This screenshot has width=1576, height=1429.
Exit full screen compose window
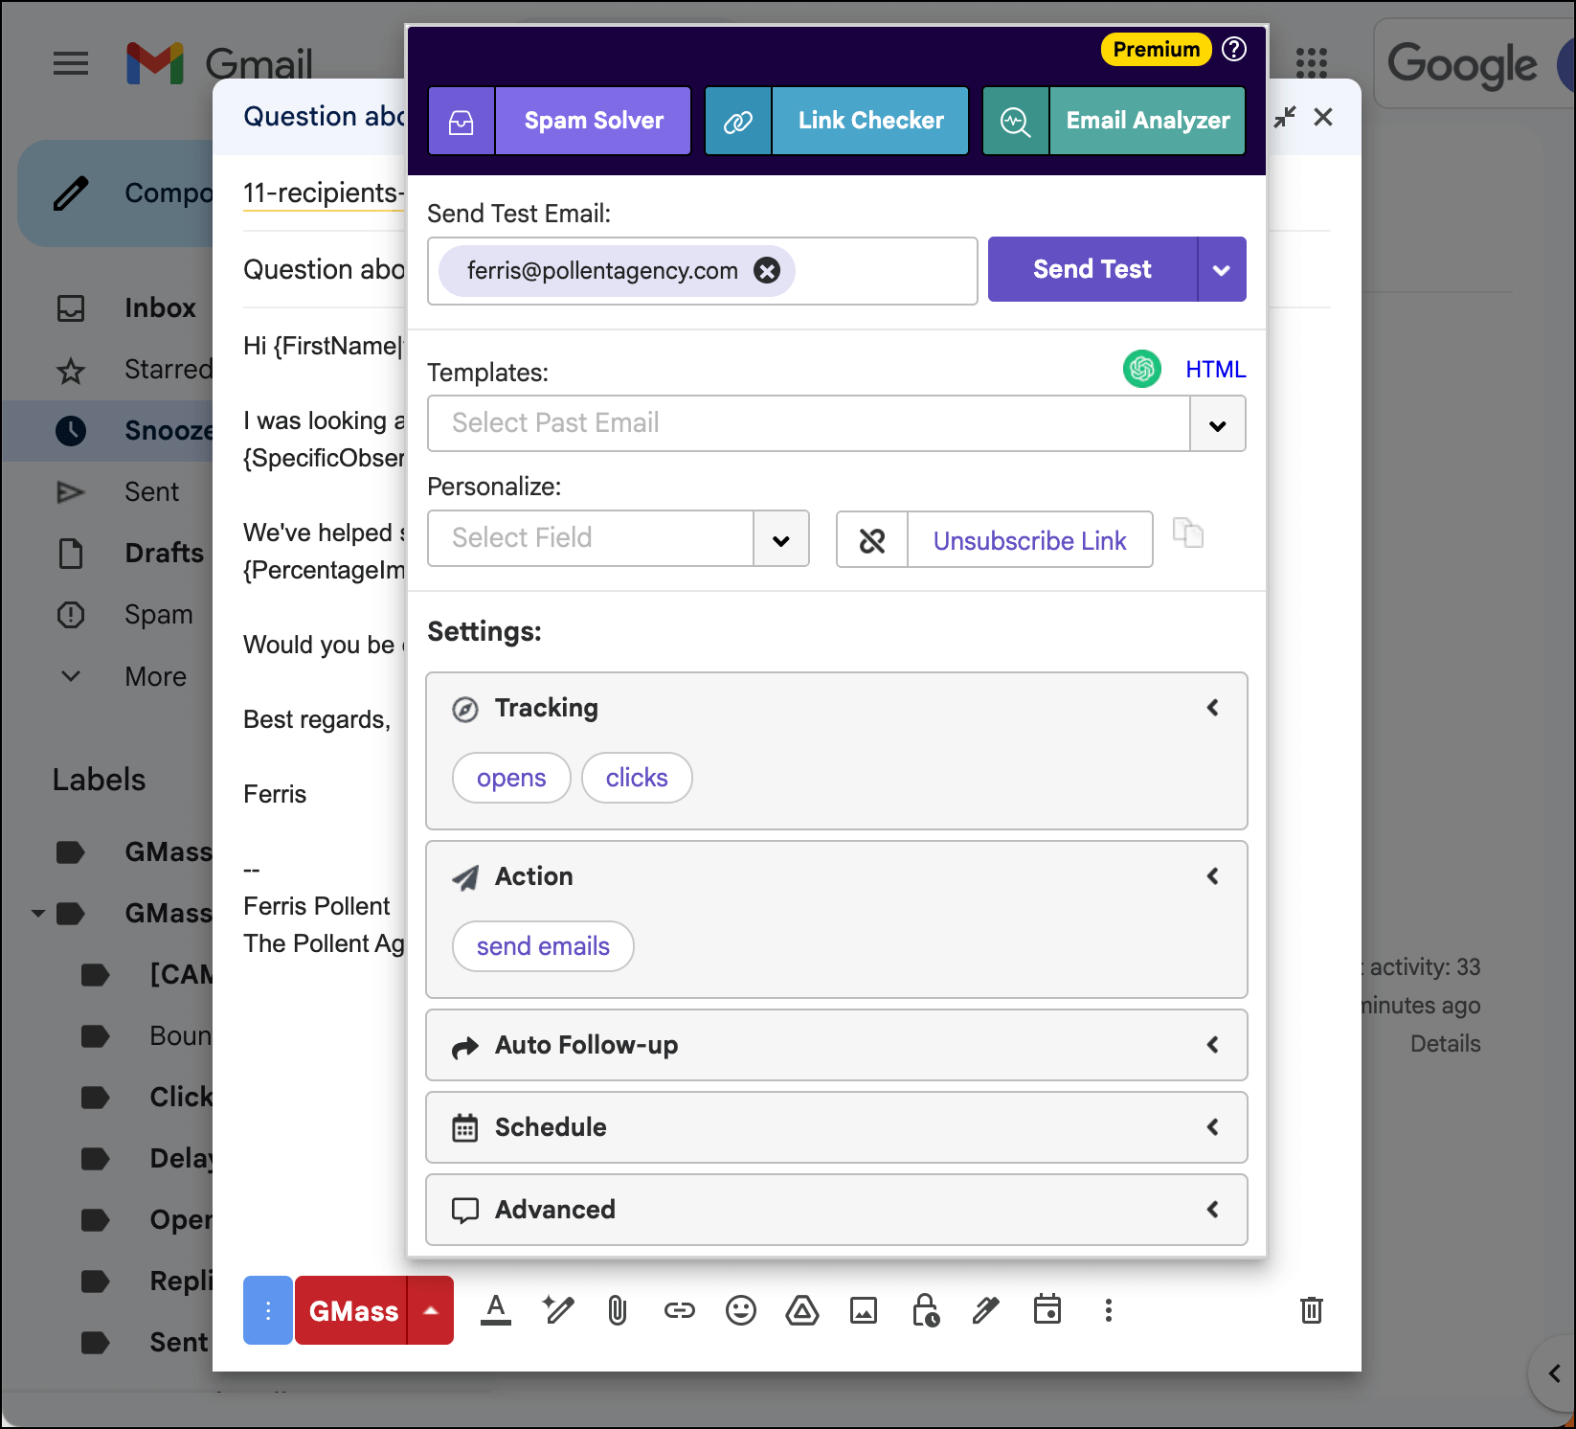click(x=1285, y=117)
